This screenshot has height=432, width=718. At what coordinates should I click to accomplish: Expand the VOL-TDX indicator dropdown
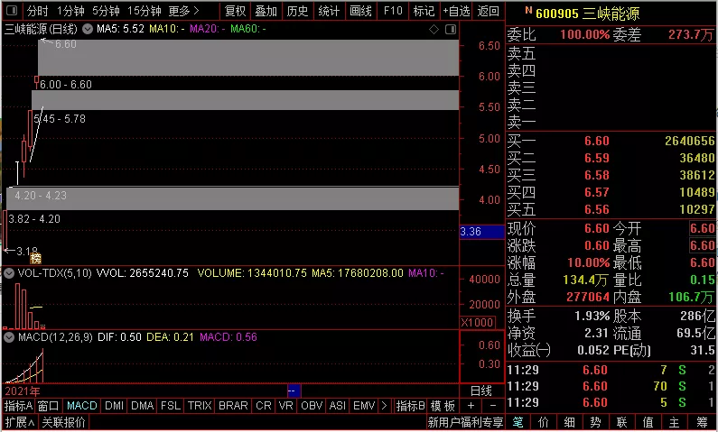coord(9,273)
